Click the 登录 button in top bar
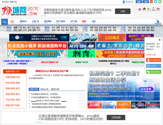 click(139, 2)
